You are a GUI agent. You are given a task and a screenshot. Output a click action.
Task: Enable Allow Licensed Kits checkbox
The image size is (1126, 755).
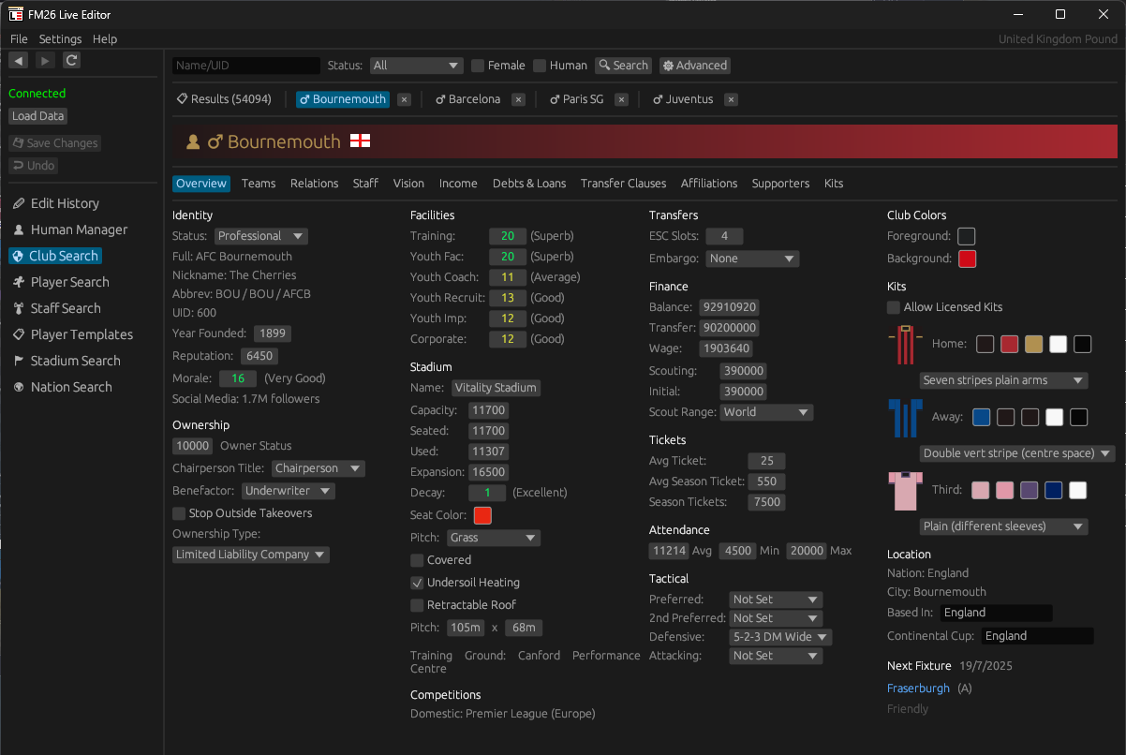click(894, 307)
